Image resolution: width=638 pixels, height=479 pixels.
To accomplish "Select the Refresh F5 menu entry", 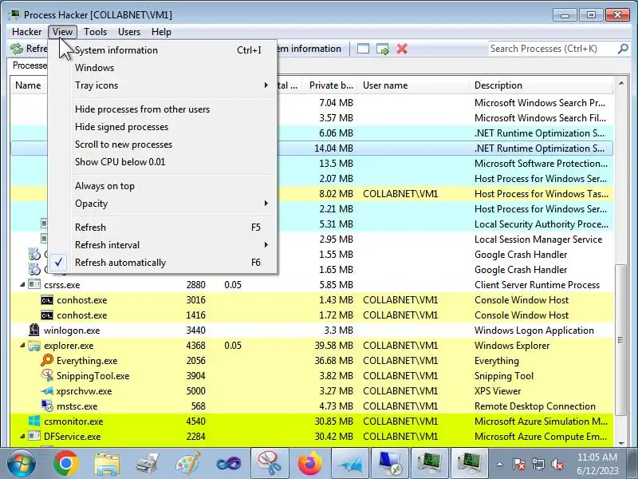I will [x=163, y=228].
